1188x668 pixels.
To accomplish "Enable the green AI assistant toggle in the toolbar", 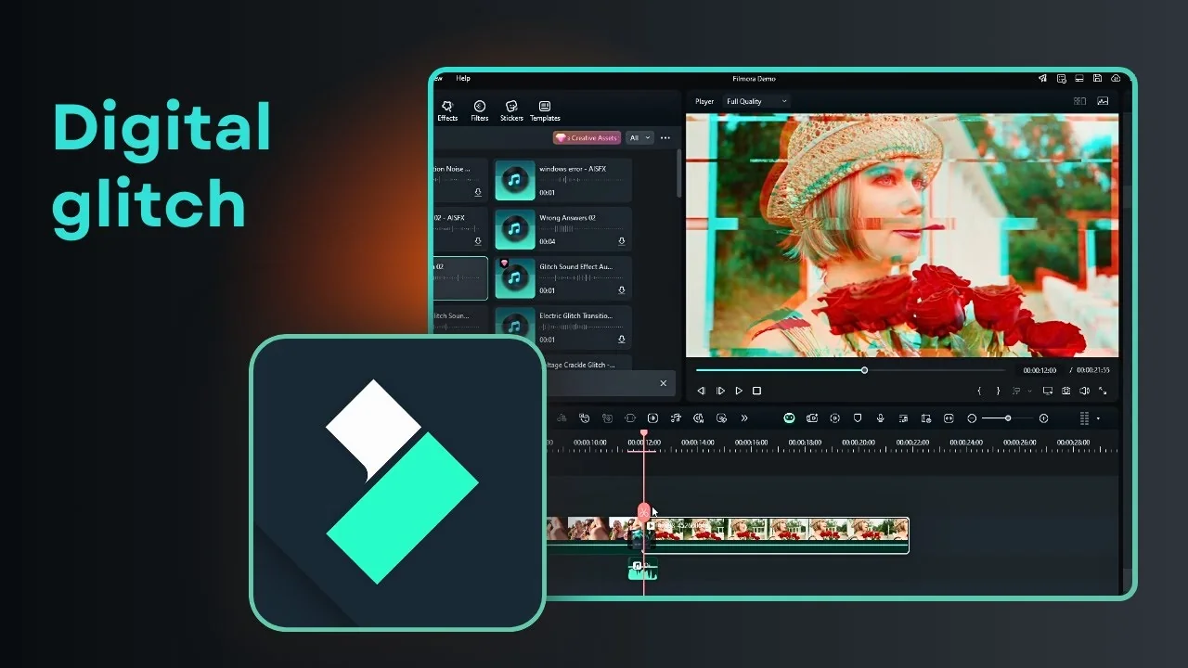I will [x=789, y=418].
